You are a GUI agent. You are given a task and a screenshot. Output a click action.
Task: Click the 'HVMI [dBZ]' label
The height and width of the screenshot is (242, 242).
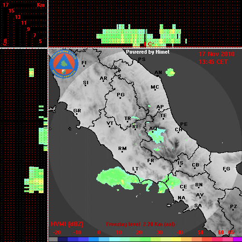67,224
